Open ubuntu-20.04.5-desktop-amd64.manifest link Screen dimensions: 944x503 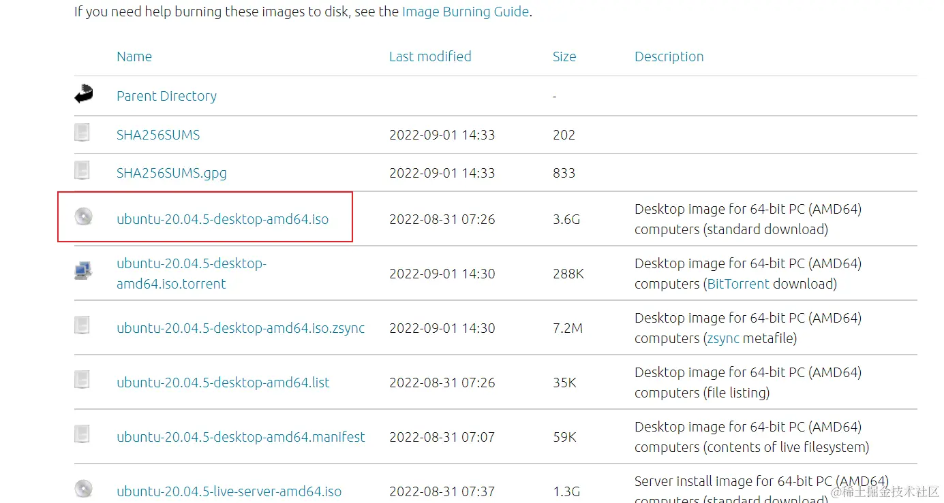pyautogui.click(x=241, y=437)
